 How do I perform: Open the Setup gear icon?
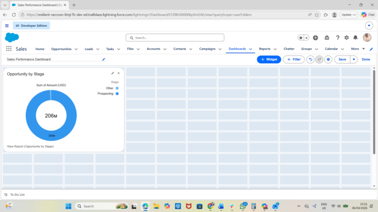click(346, 38)
